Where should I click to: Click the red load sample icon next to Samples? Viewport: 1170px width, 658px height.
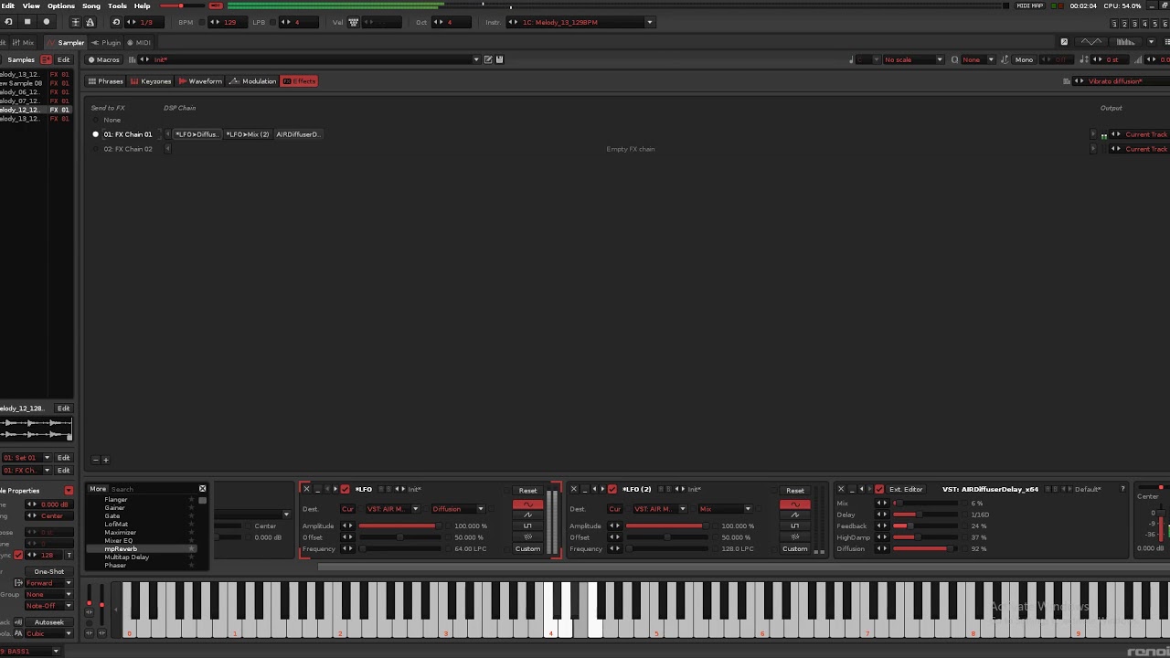pos(46,59)
